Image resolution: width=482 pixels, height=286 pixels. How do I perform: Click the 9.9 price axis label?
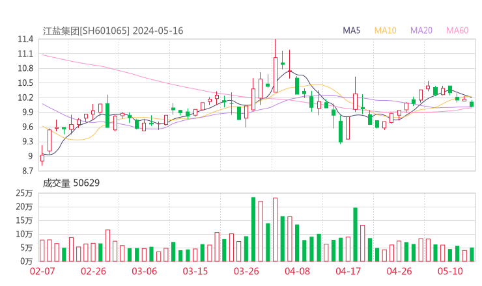(x=27, y=112)
